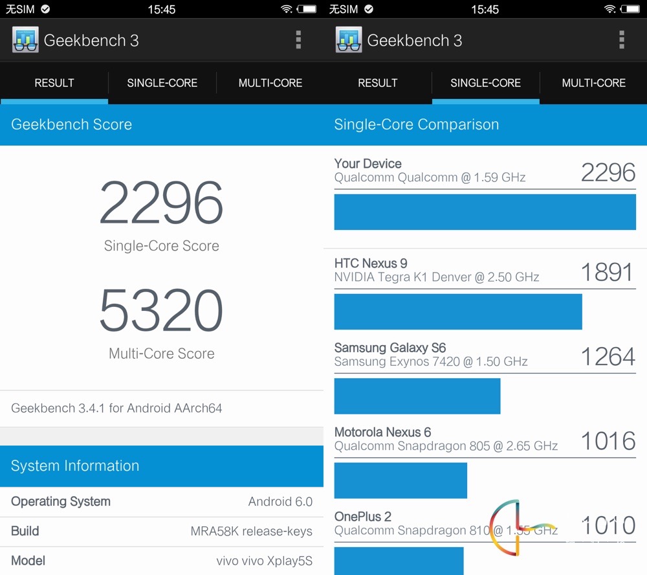Tap the Geekbench 3 title on right screen
The height and width of the screenshot is (575, 647).
click(x=415, y=40)
